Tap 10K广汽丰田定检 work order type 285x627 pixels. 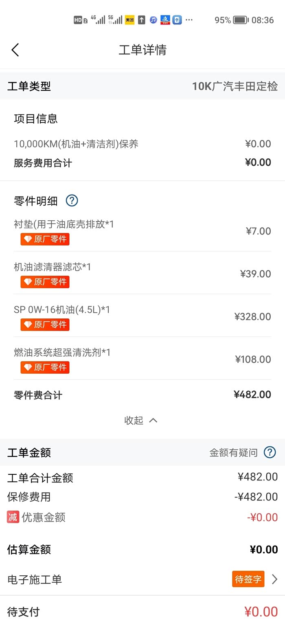(235, 86)
